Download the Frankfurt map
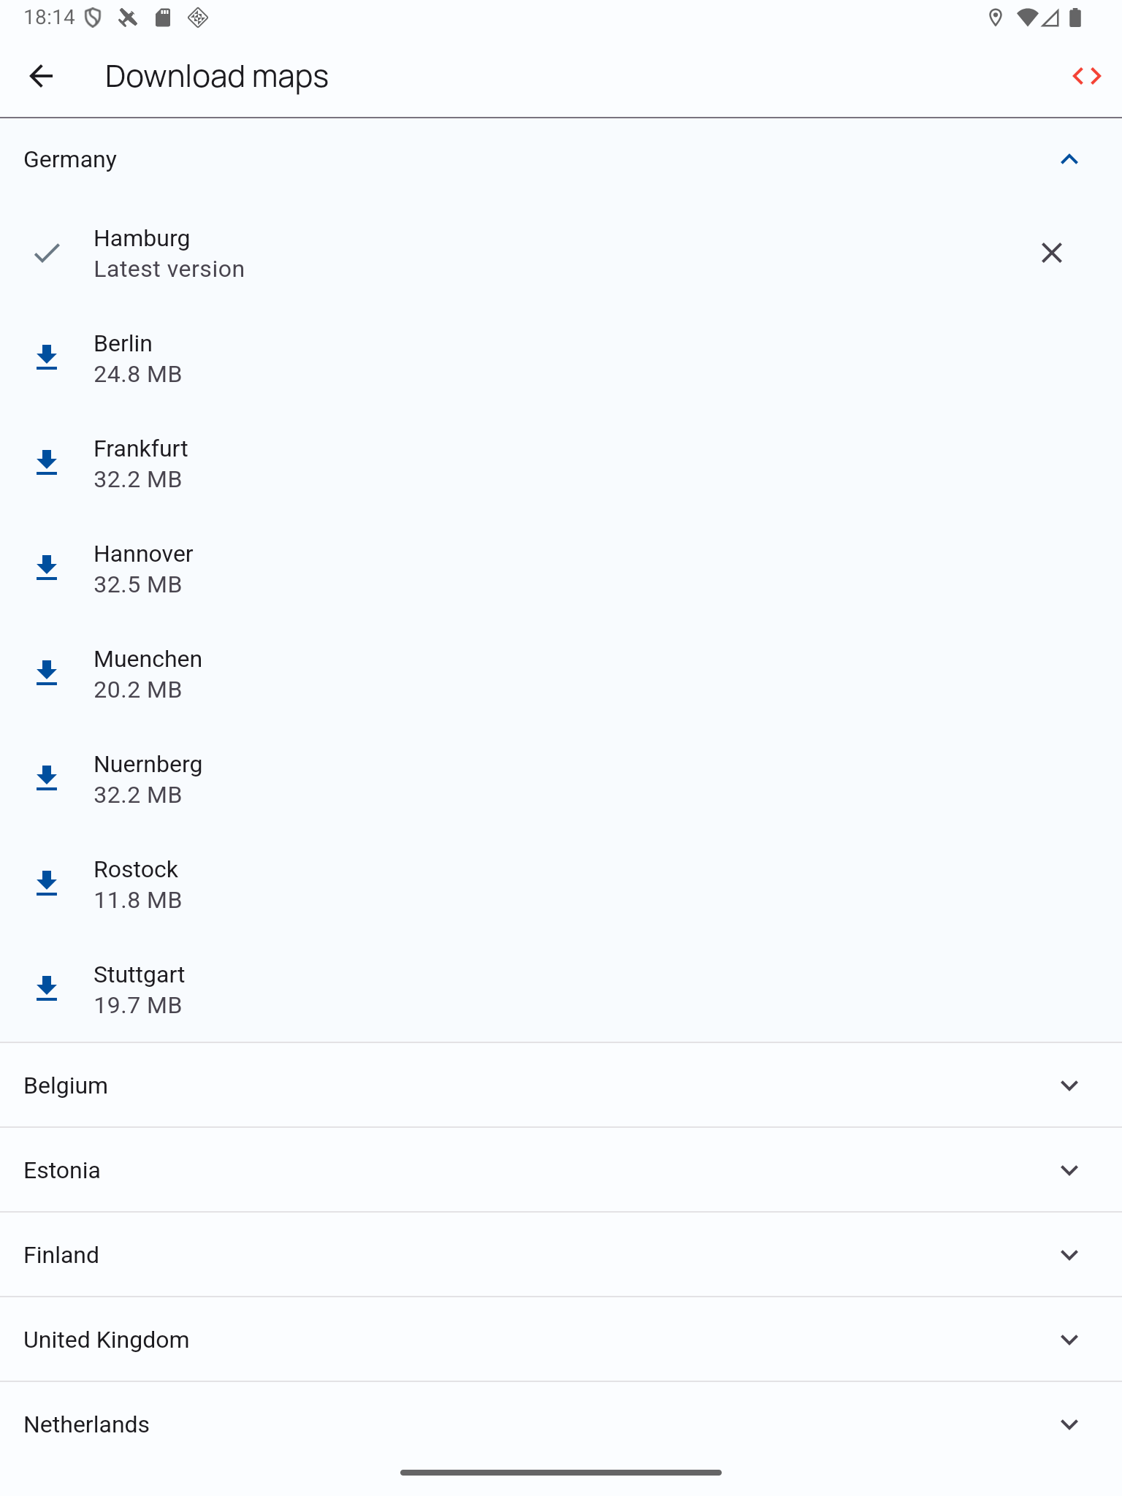 47,463
